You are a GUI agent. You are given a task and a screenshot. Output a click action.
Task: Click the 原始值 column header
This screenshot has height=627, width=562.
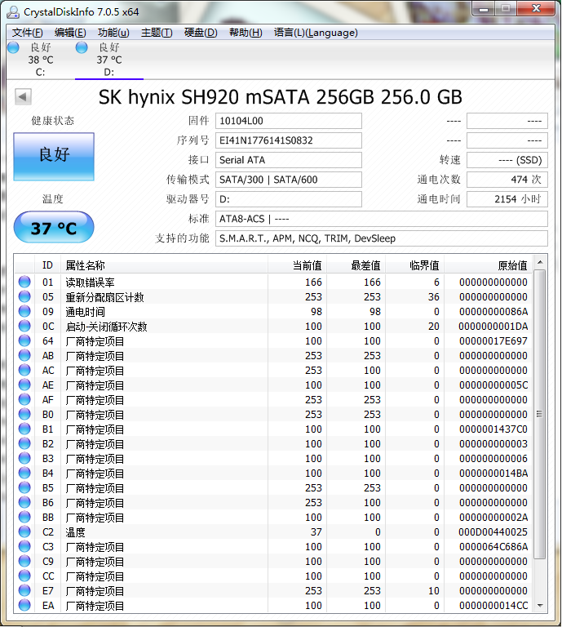tap(489, 265)
